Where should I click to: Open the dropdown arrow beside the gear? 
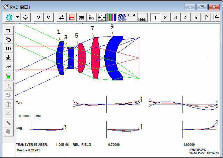click(18, 17)
